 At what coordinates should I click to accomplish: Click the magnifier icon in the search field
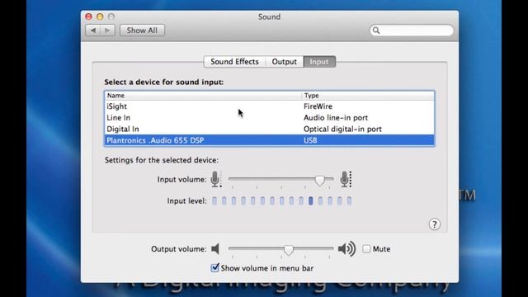(376, 31)
